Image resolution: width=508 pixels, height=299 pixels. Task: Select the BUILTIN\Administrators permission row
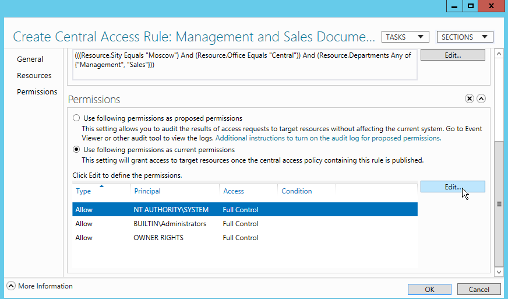pos(245,224)
